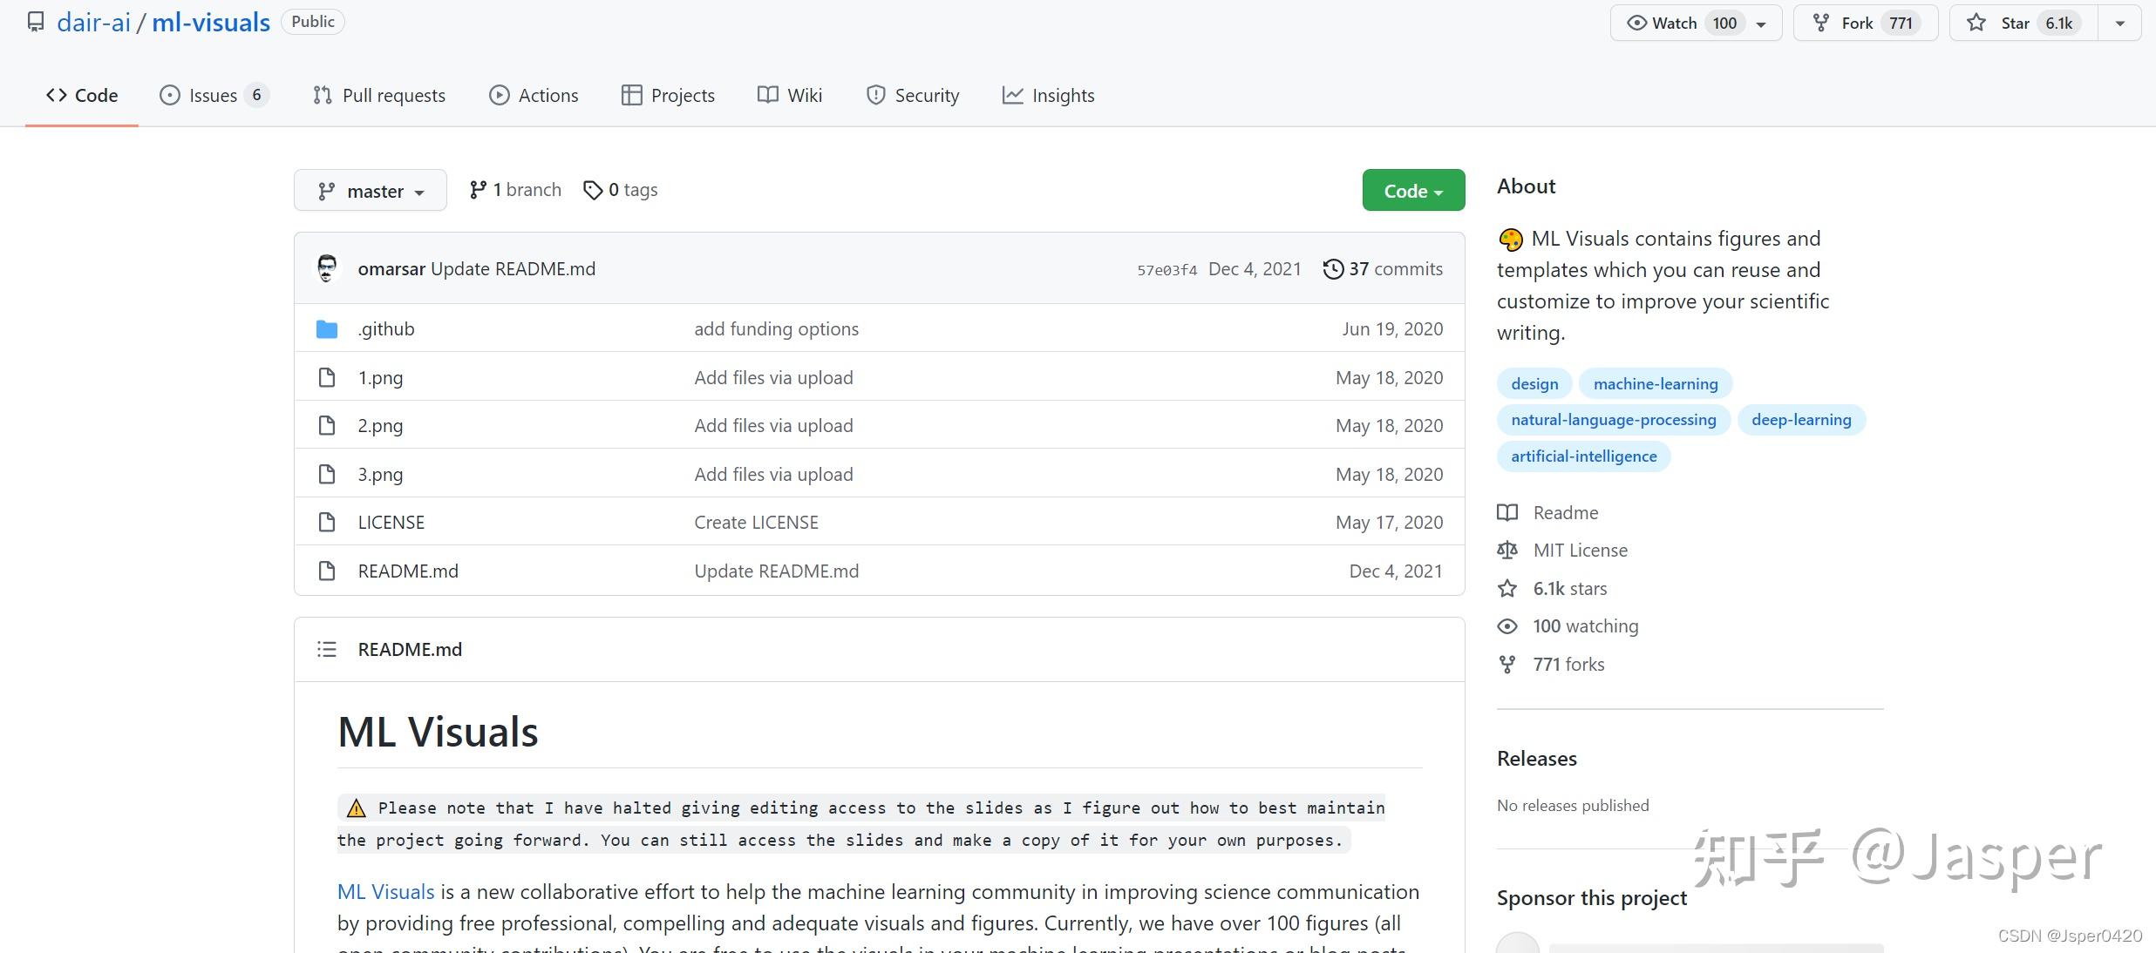Screen dimensions: 2156x953
Task: Select the machine-learning topic tag
Action: pos(1655,384)
